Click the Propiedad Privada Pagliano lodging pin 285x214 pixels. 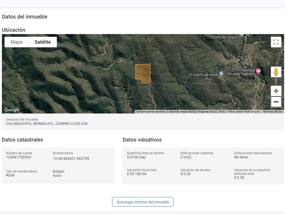point(258,71)
